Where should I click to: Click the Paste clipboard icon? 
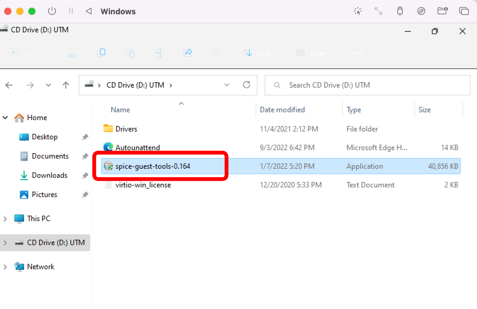click(130, 53)
